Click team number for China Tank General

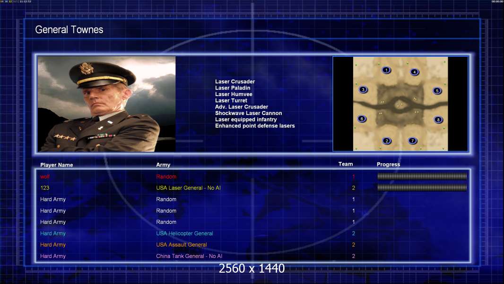click(x=354, y=256)
